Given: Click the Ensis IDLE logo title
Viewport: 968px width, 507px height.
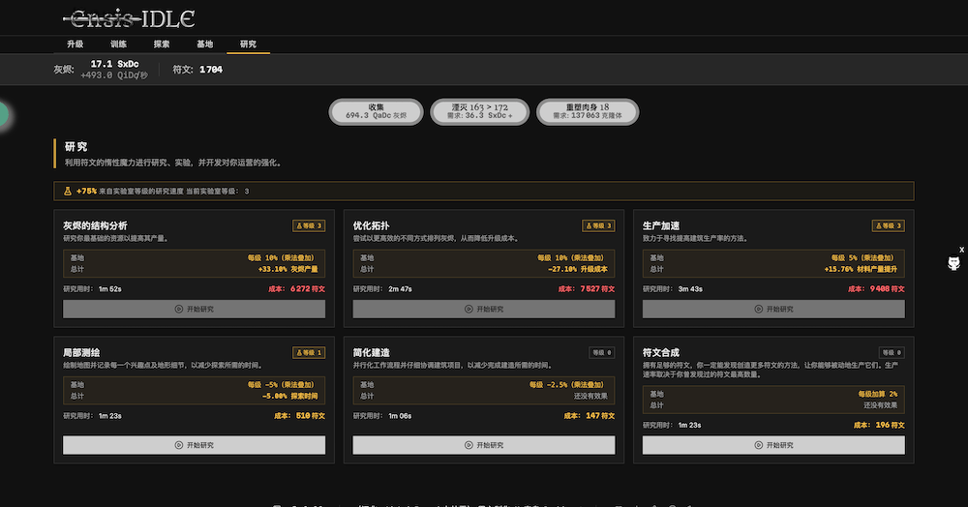Looking at the screenshot, I should point(128,17).
